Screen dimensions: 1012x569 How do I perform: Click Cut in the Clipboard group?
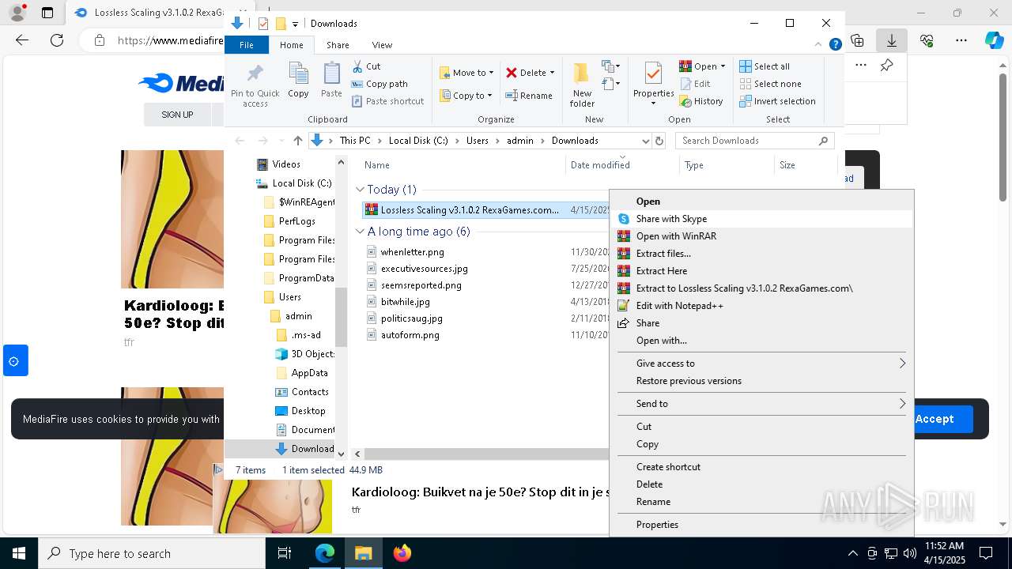tap(366, 66)
